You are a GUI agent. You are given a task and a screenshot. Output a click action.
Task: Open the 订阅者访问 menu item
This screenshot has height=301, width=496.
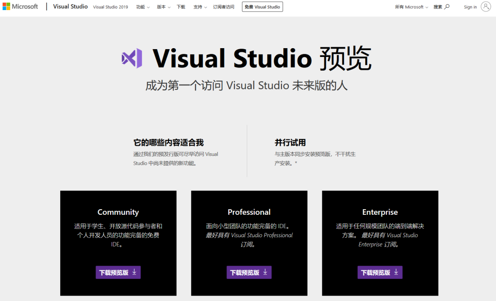[x=224, y=6]
